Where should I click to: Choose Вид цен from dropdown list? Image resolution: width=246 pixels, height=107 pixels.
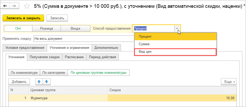tap(175, 52)
